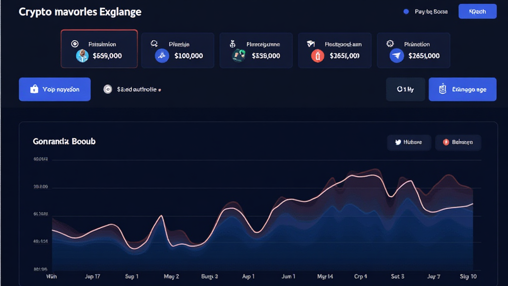
Task: Click the target circle icon atop the first card
Action: click(x=75, y=44)
